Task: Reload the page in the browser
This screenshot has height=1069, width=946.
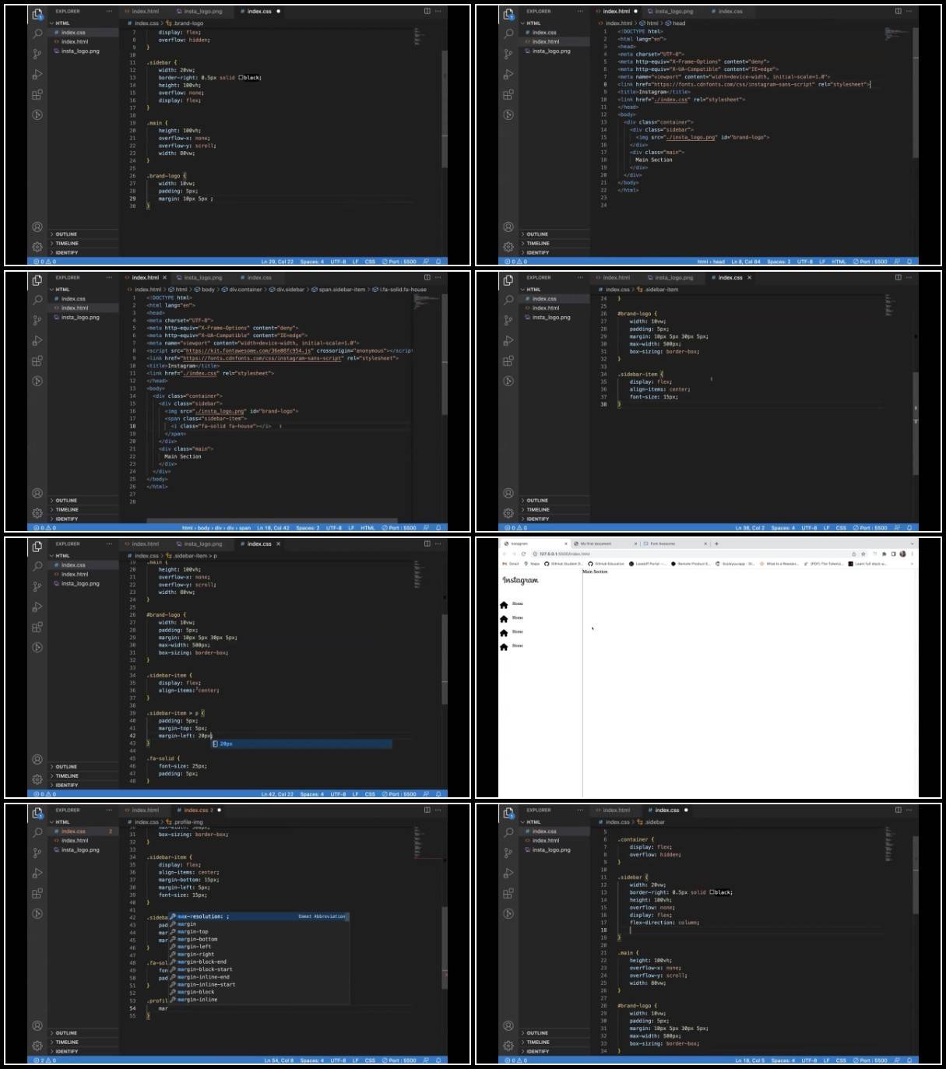Action: tap(523, 554)
